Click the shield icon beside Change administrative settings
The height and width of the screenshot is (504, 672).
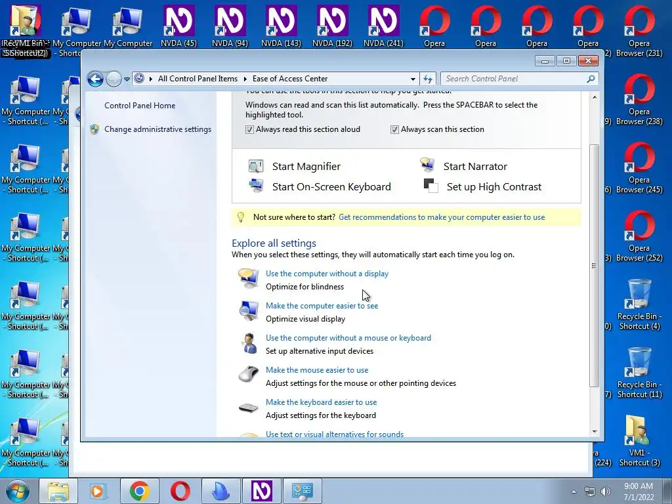[x=94, y=129]
